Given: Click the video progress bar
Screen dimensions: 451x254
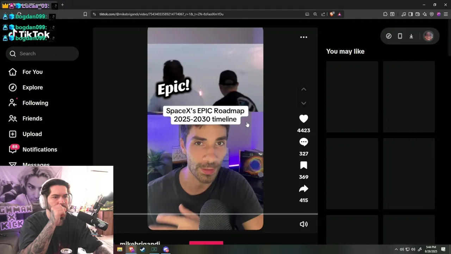Looking at the screenshot, I should click(x=215, y=214).
